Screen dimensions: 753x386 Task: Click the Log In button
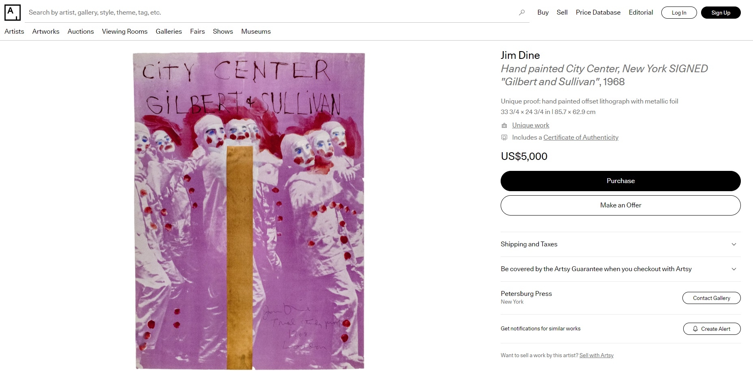(679, 13)
